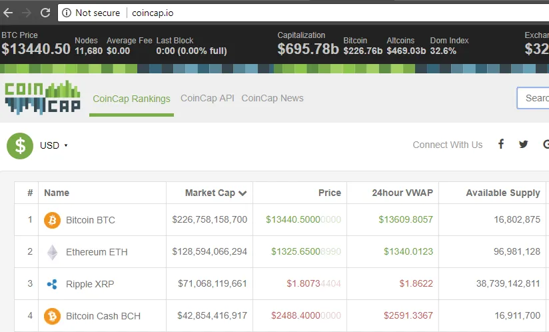549x332 pixels.
Task: Open the CoinCap News tab
Action: pyautogui.click(x=273, y=98)
